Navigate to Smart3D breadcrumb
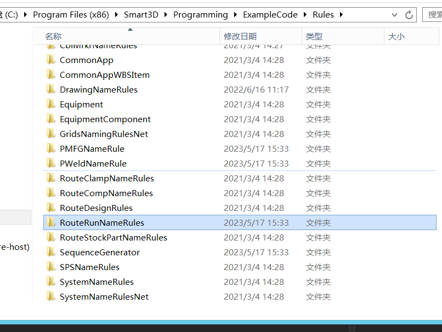442x332 pixels. tap(141, 15)
